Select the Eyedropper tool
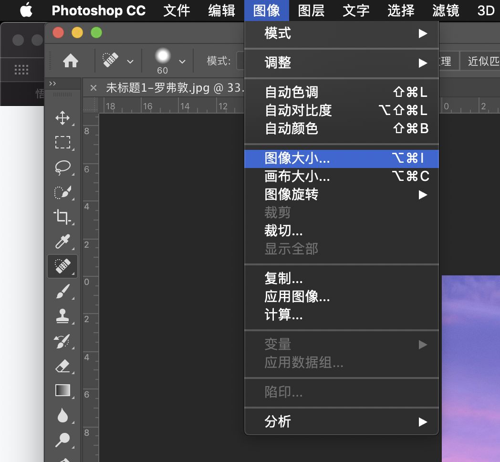 [x=62, y=241]
